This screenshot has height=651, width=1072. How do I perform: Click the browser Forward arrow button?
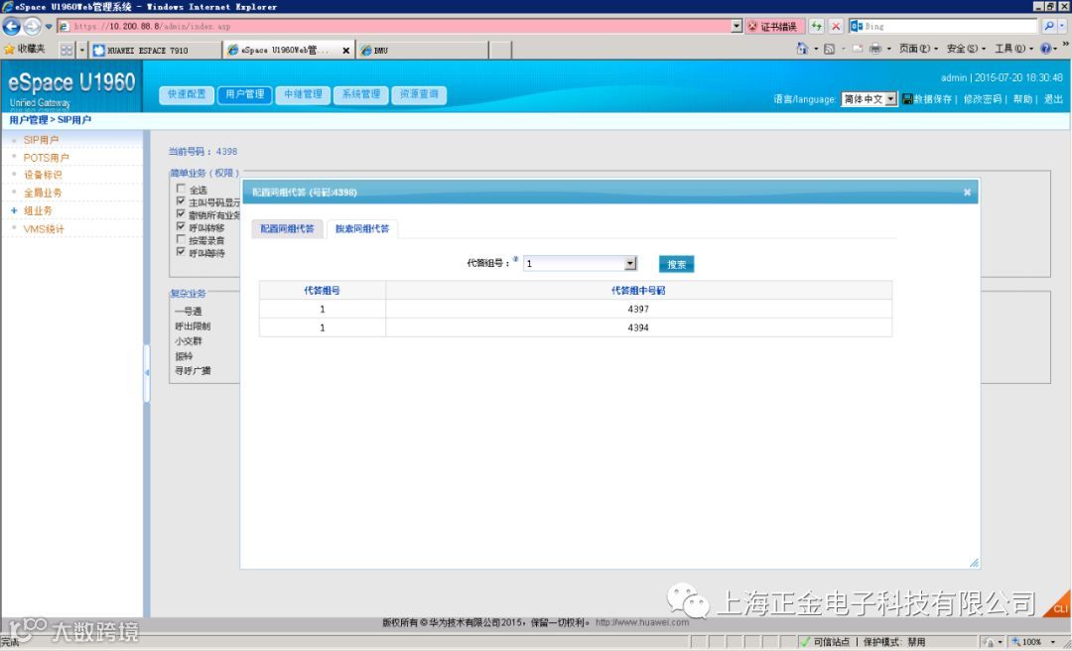click(32, 26)
